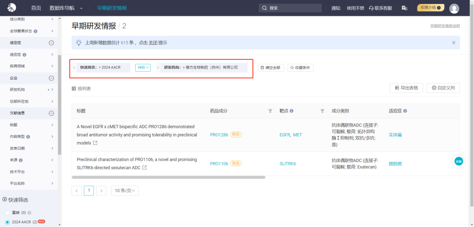Viewport: 474px width, 227px height.
Task: Collapse the 文献信息 section with minus icon
Action: click(51, 113)
